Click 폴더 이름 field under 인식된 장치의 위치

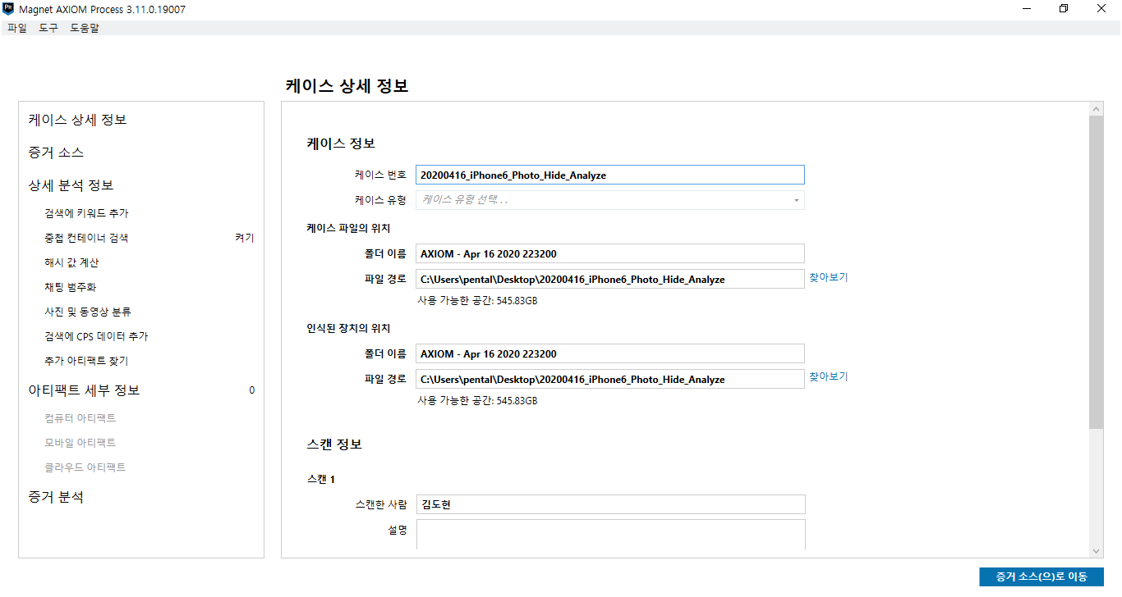pyautogui.click(x=610, y=353)
